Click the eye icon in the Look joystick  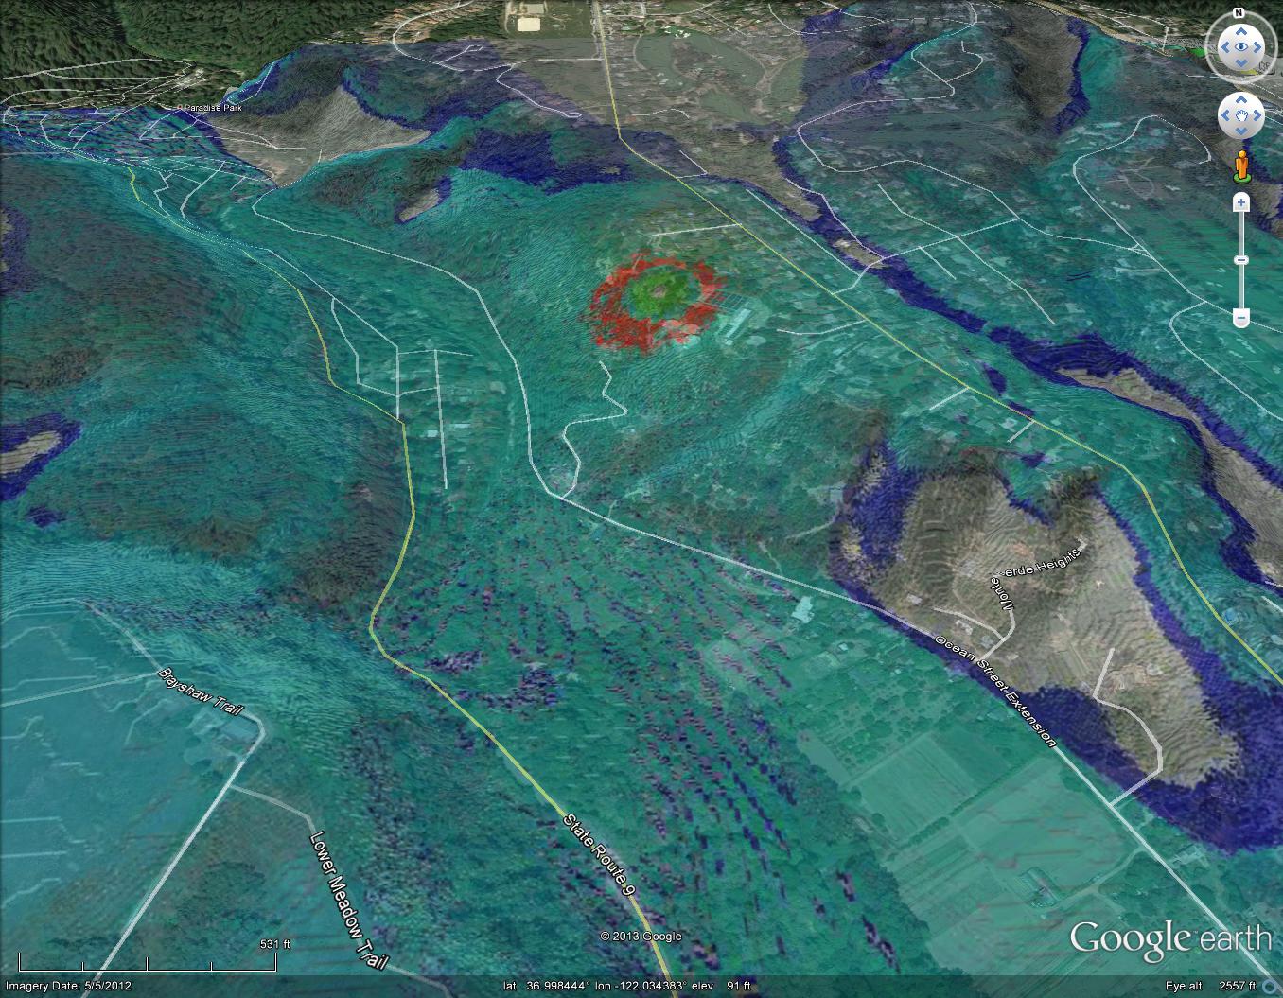tap(1239, 46)
